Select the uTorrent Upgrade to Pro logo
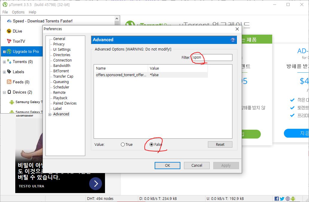Screen dimensions: 309x202 click(9, 51)
